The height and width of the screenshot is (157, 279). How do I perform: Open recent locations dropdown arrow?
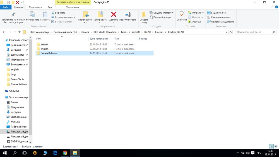pyautogui.click(x=15, y=32)
